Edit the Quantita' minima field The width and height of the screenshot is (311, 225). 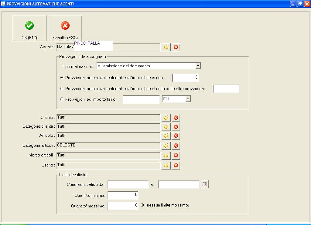123,195
